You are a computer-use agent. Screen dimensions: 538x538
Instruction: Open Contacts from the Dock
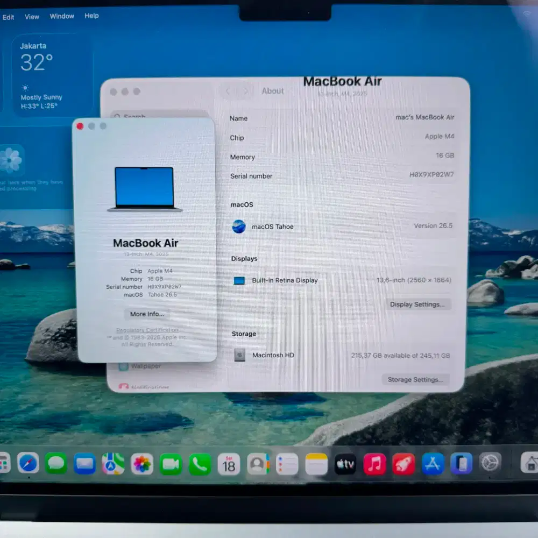pos(258,464)
